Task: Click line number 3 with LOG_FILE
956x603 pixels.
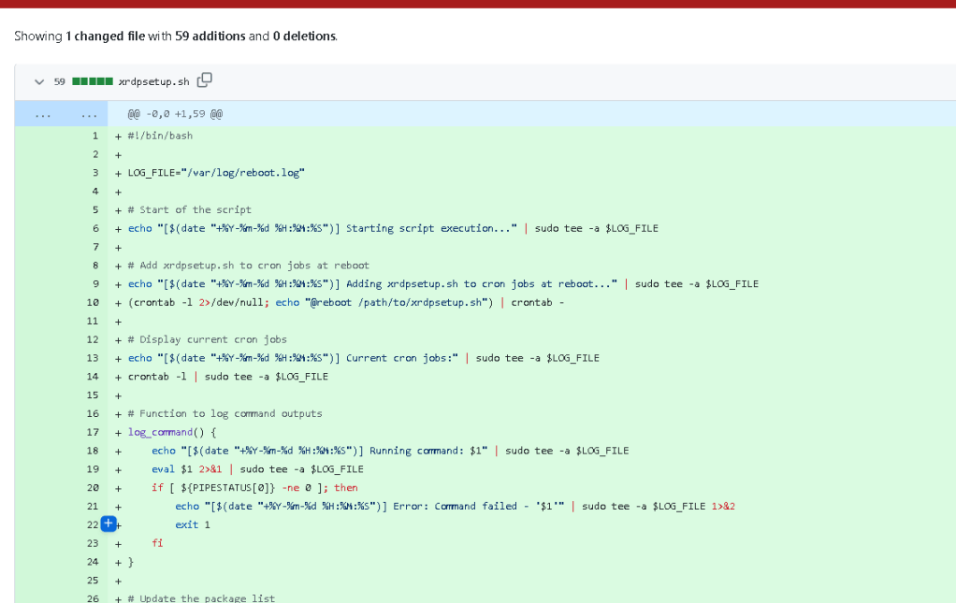Action: click(95, 173)
